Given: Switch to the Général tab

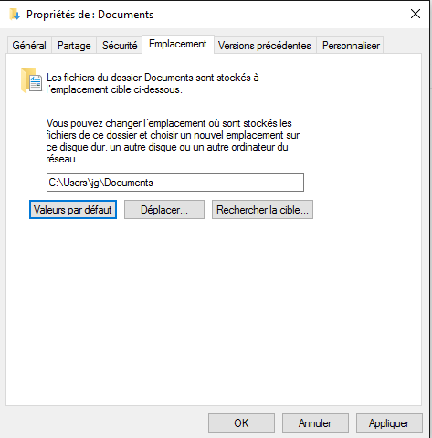Looking at the screenshot, I should pyautogui.click(x=29, y=46).
